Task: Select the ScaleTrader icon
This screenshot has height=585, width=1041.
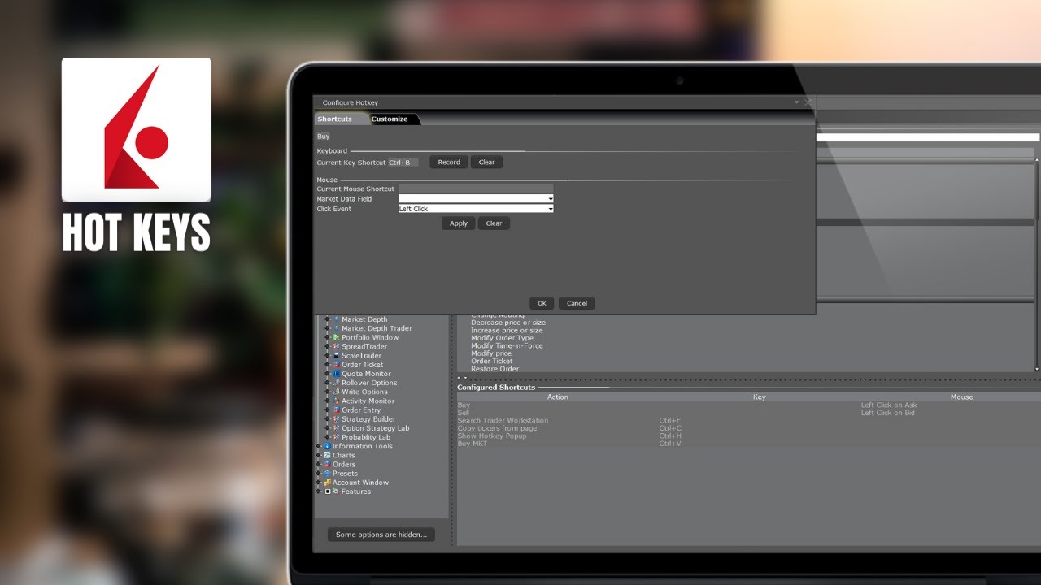Action: [x=335, y=356]
